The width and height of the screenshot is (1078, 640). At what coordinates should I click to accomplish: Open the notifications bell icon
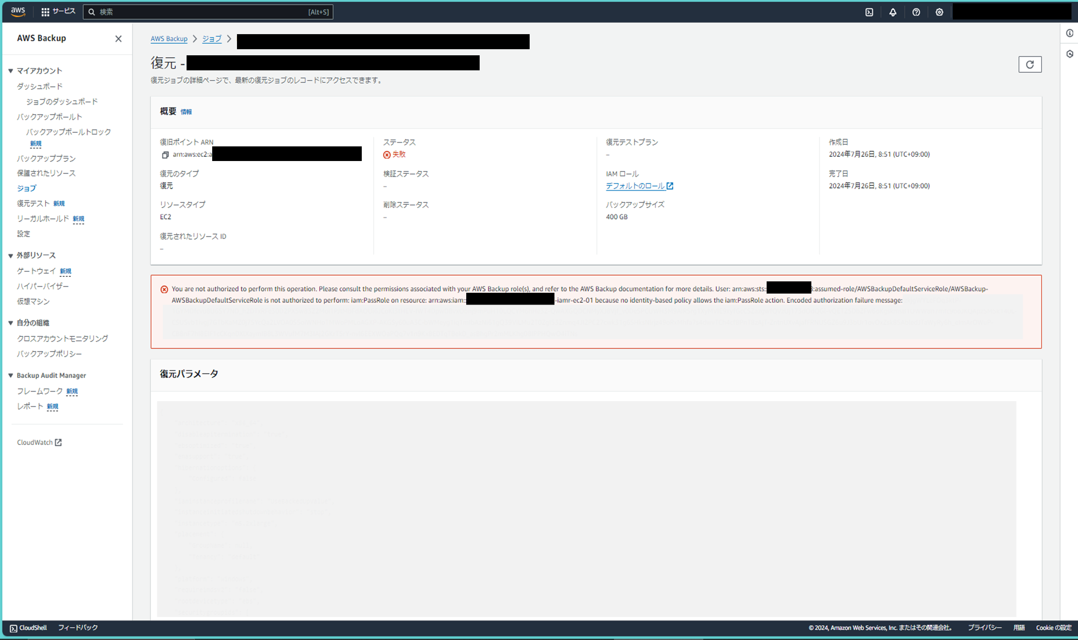tap(893, 12)
